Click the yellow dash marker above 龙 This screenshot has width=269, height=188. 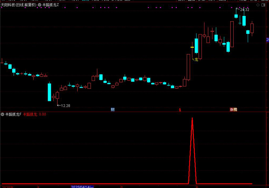[x=192, y=47]
